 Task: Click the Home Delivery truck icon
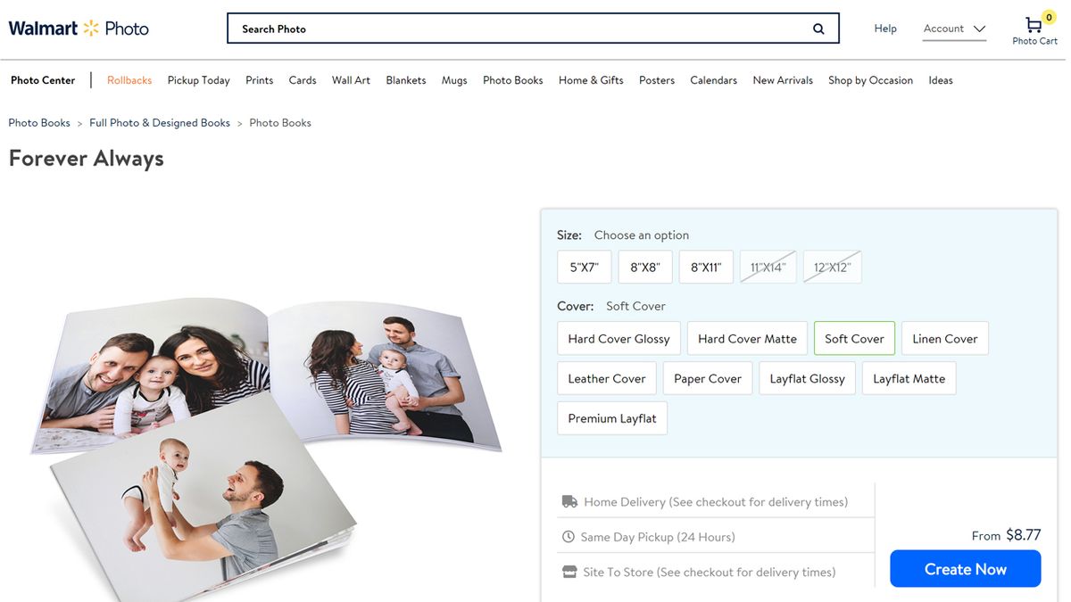coord(569,501)
